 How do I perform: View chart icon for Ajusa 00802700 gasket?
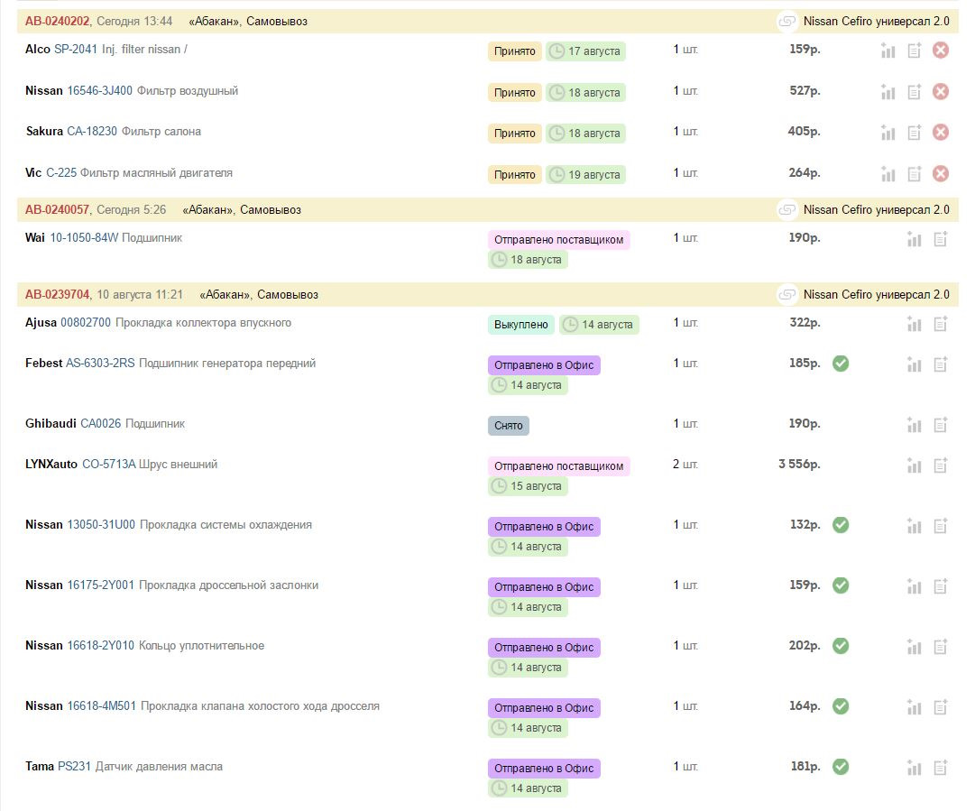coord(915,324)
